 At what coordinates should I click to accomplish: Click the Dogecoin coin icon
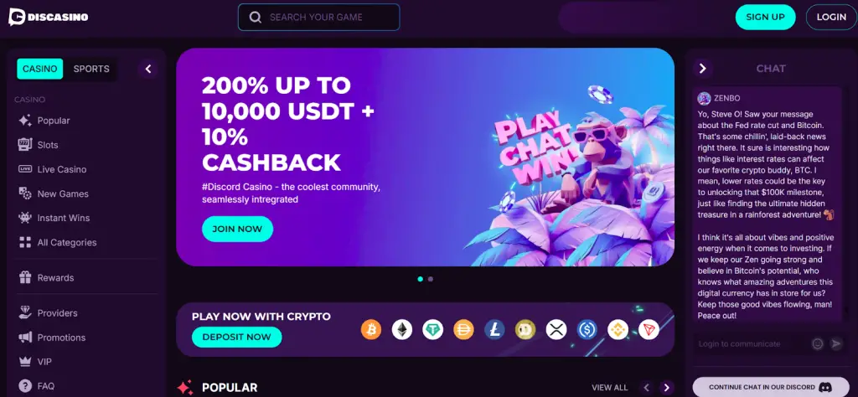[x=525, y=330]
